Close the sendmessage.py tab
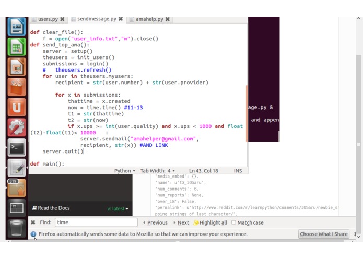This screenshot has height=258, width=363. click(121, 19)
